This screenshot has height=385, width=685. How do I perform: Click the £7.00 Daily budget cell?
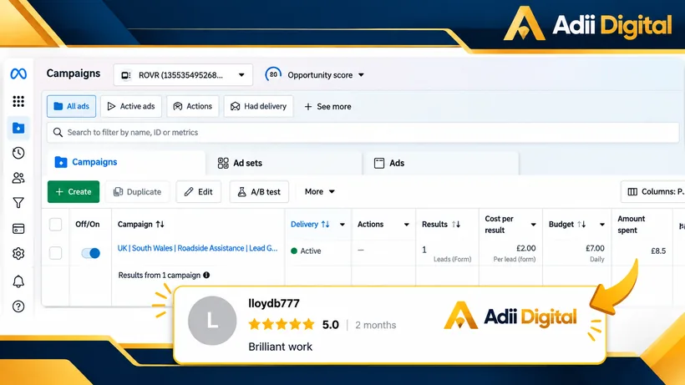tap(576, 253)
